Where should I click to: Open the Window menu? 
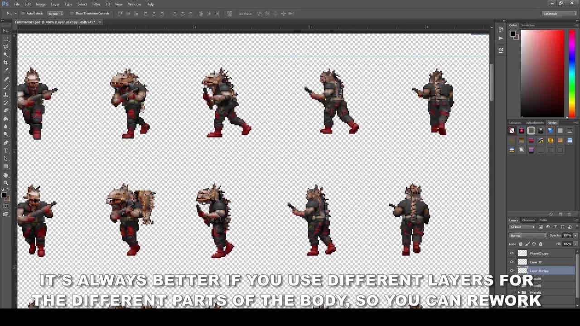[x=135, y=4]
